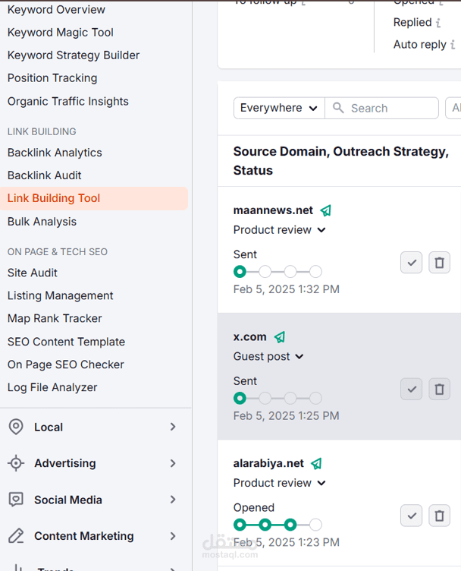Click the Auto reply label in stats panel

point(420,45)
